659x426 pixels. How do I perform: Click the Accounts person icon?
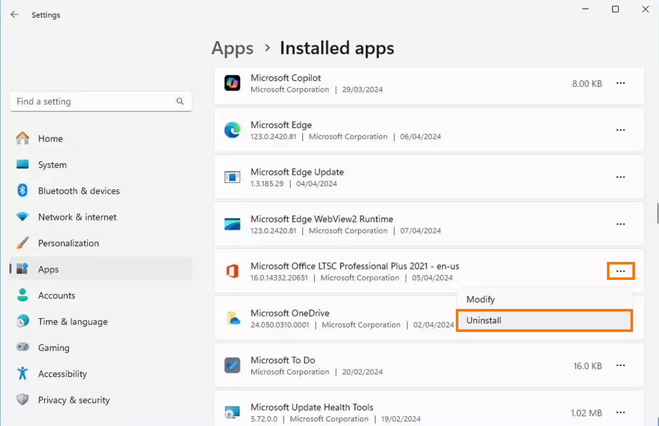22,295
